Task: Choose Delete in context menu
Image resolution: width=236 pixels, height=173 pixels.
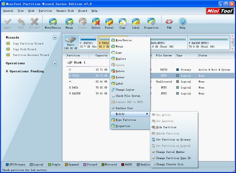Action: (130, 71)
